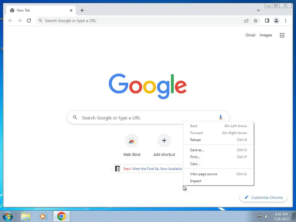Open the Web Store shortcut icon

[132, 141]
